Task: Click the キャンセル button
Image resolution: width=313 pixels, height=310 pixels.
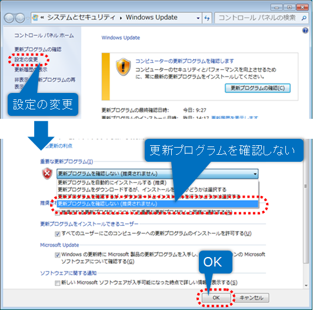Action: coord(251,298)
